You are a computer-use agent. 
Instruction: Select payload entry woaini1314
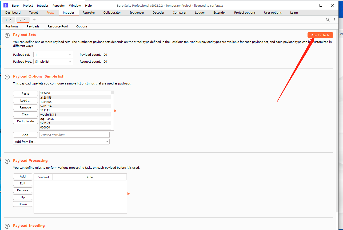[x=75, y=115]
